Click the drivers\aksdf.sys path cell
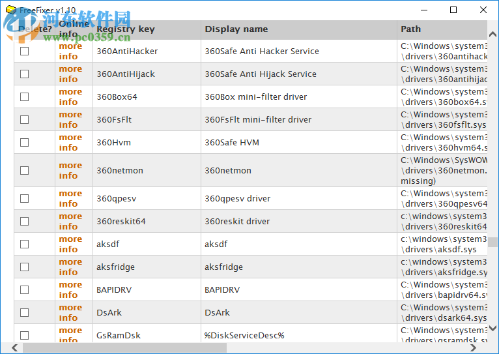 coord(442,244)
